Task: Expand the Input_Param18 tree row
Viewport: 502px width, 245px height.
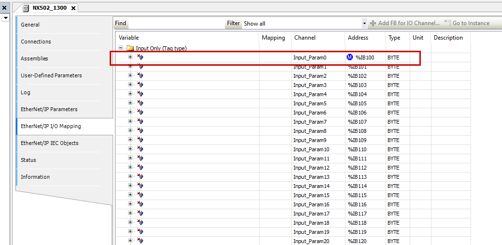Action: (x=130, y=223)
